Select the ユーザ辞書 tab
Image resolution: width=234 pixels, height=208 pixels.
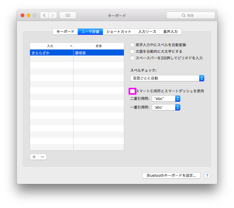(90, 32)
